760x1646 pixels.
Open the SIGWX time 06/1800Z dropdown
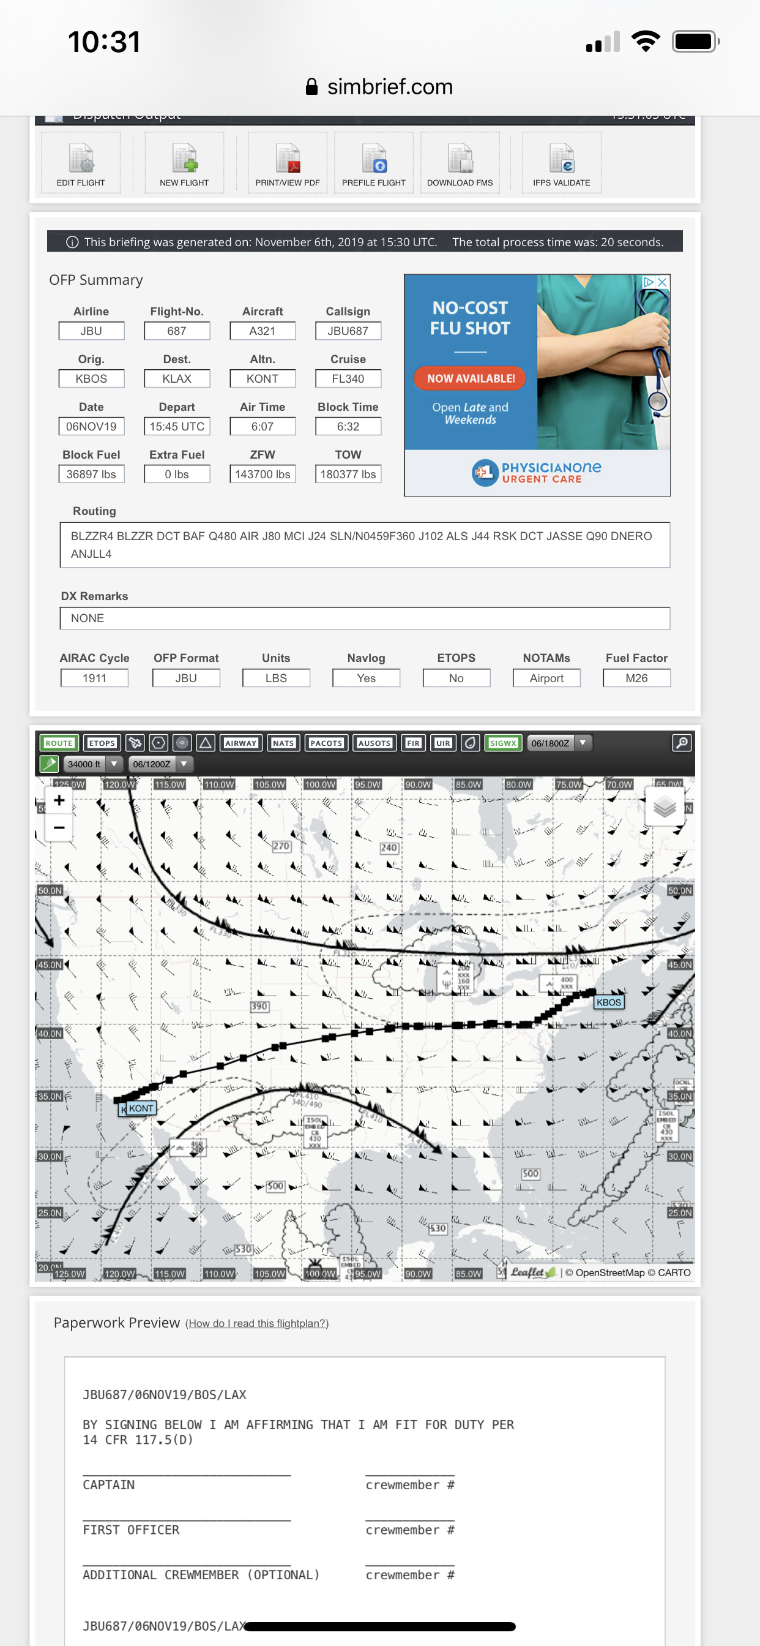[x=559, y=743]
